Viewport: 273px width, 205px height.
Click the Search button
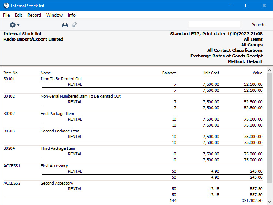[x=258, y=25]
